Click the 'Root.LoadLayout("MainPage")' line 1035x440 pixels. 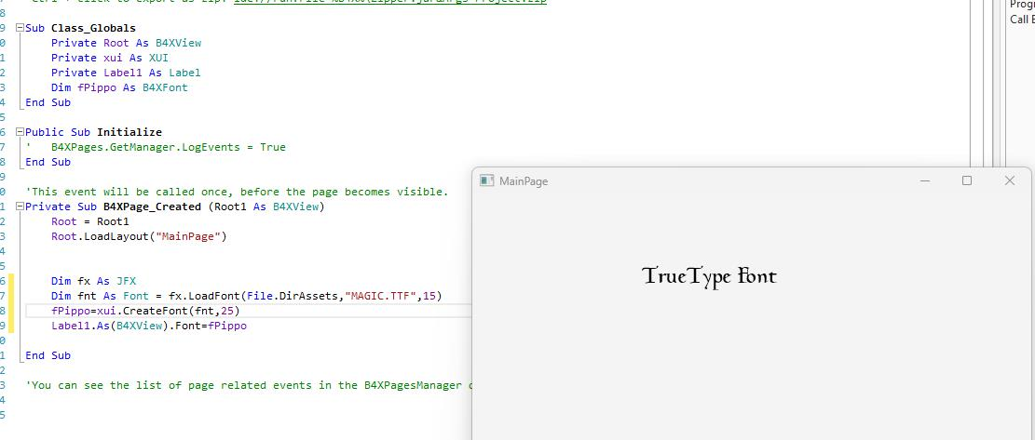point(140,236)
